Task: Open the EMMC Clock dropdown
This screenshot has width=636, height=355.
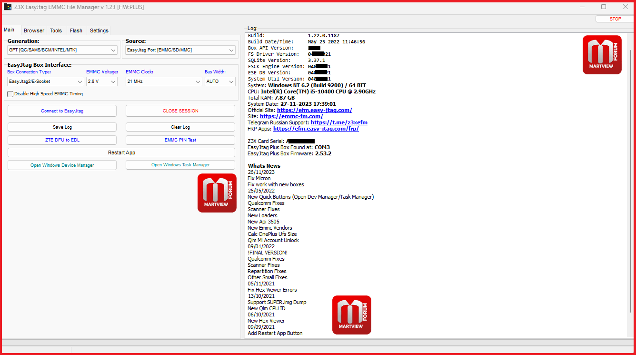Action: (x=164, y=81)
